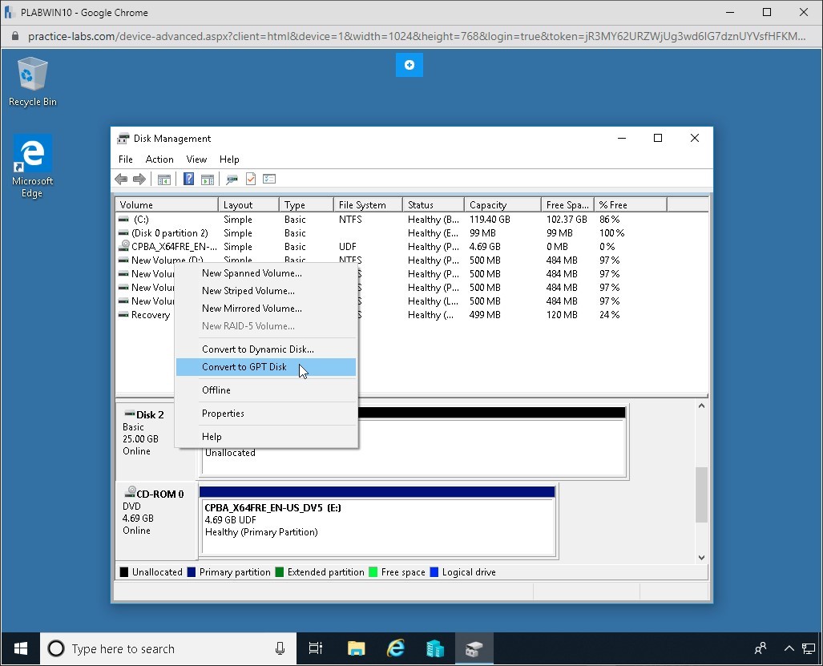Click the disk pane scrollbar down arrow
Image resolution: width=823 pixels, height=666 pixels.
[702, 557]
